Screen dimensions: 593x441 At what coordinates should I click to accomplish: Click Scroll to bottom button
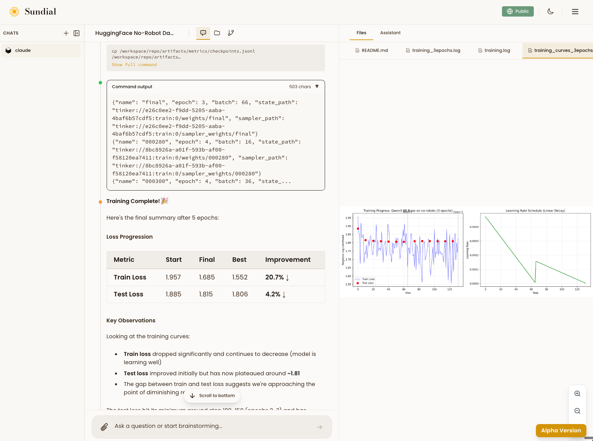(x=212, y=395)
